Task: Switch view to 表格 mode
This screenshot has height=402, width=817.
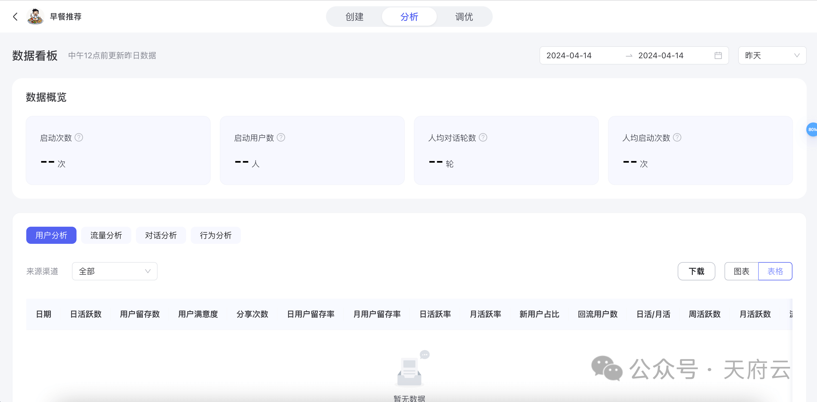Action: tap(775, 271)
